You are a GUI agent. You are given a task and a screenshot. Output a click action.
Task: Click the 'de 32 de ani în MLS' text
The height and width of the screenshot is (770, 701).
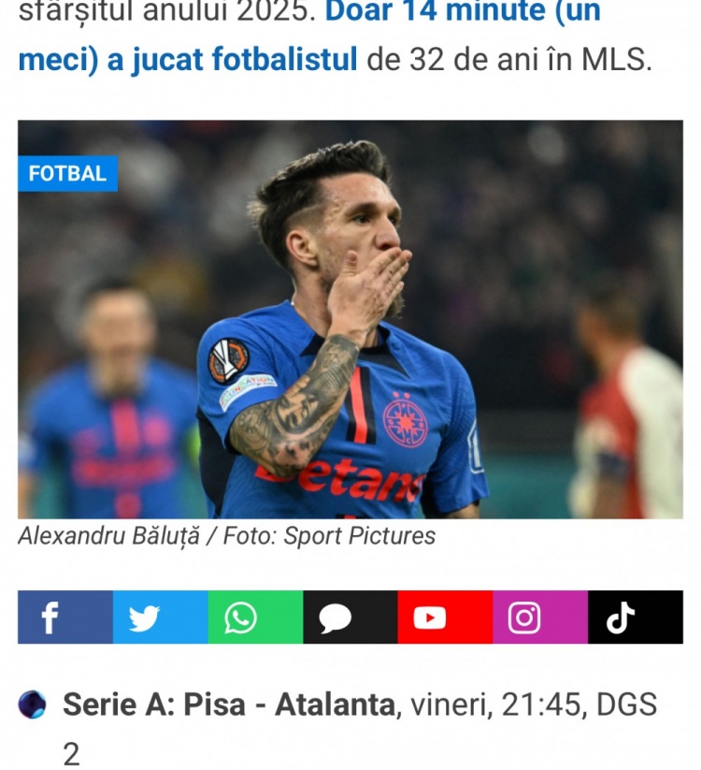pyautogui.click(x=509, y=60)
